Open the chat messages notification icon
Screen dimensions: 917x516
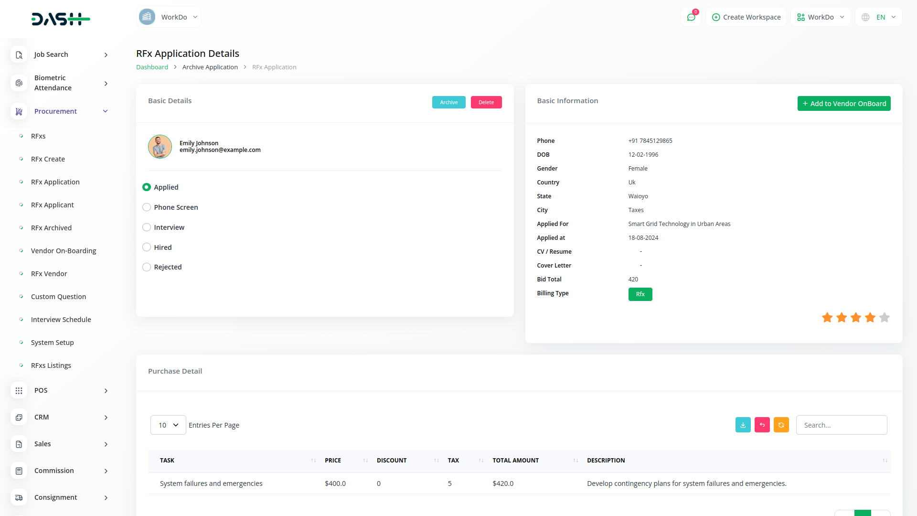click(691, 17)
